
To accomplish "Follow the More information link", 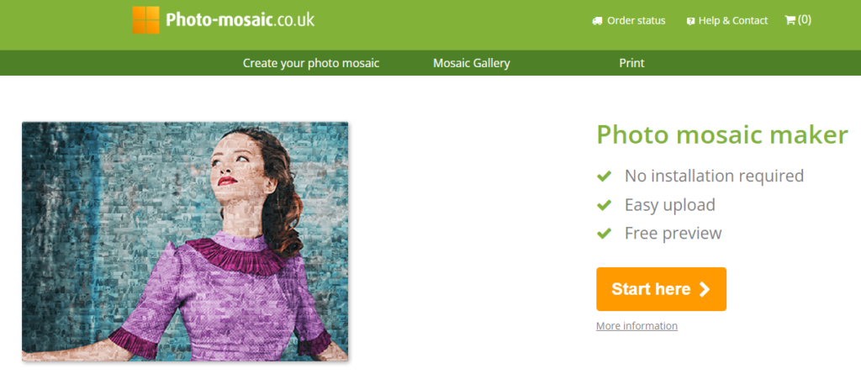I will coord(637,325).
